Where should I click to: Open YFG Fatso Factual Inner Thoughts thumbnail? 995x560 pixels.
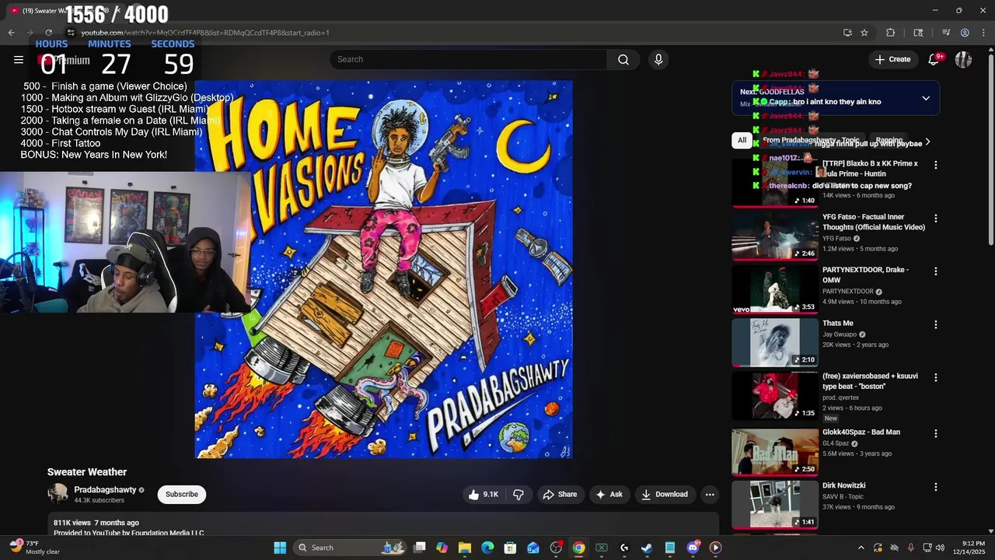click(775, 236)
